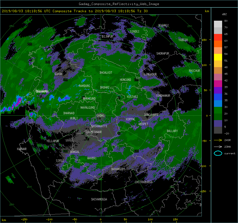Image resolution: width=238 pixels, height=223 pixels.
Task: Click the cyan current ellipse legend icon
Action: (x=218, y=153)
